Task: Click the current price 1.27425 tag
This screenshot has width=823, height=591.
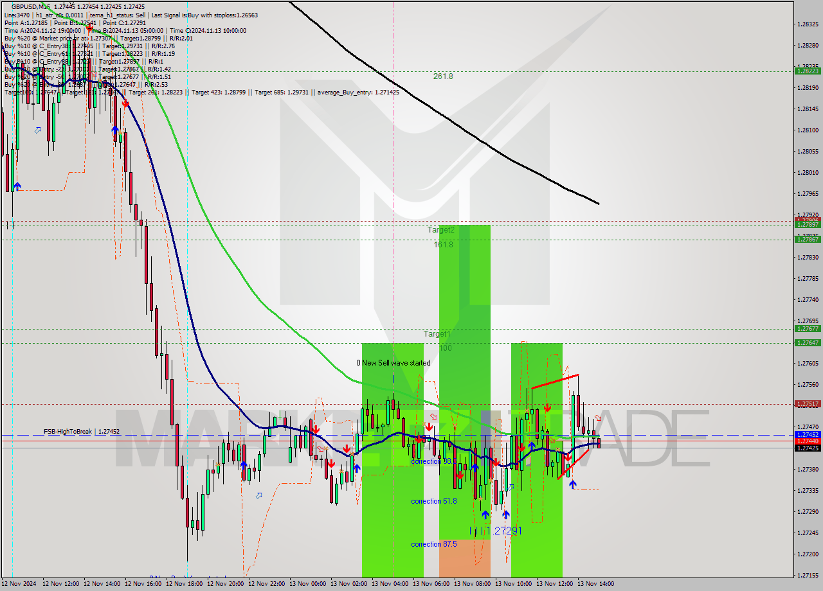Action: coord(808,448)
